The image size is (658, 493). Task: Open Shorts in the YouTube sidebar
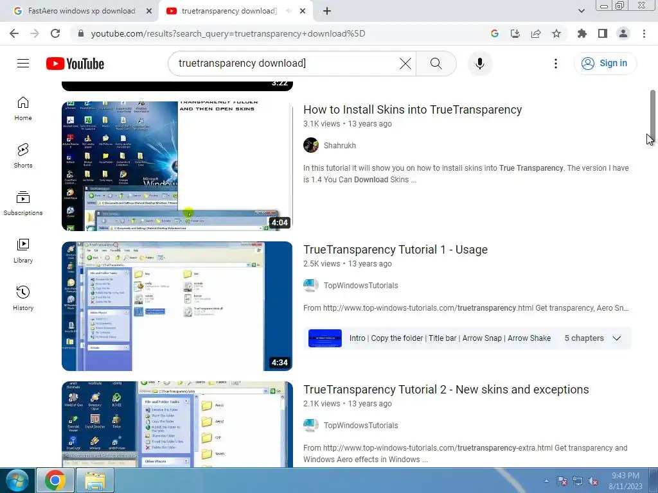(x=23, y=156)
